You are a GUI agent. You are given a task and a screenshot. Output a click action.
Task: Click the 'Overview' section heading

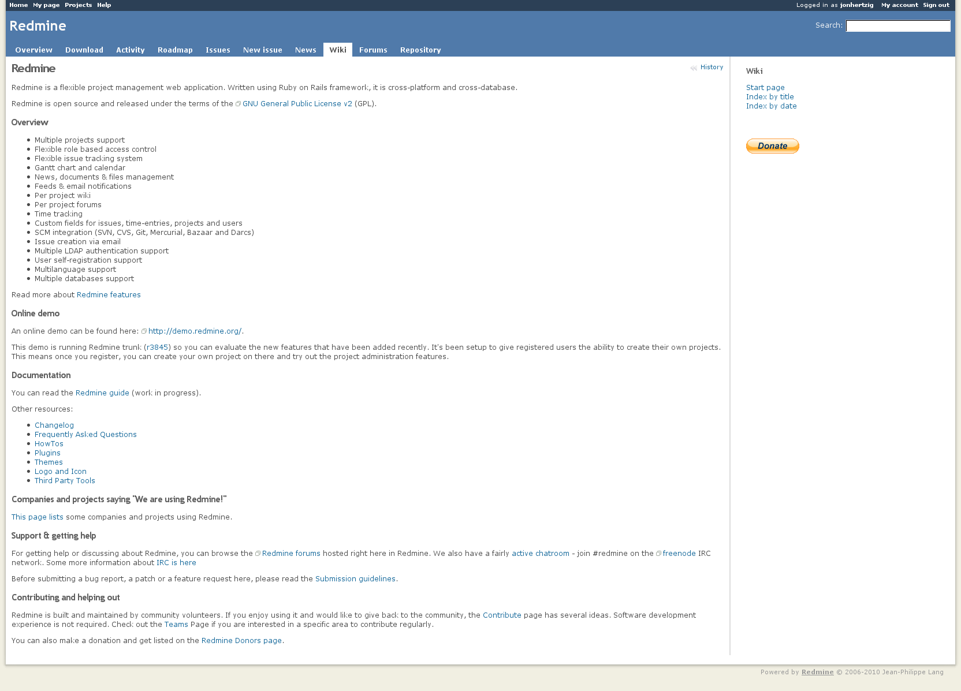pos(30,122)
